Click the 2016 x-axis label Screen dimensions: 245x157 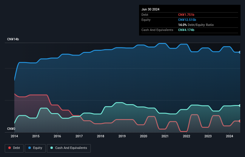pos(57,136)
